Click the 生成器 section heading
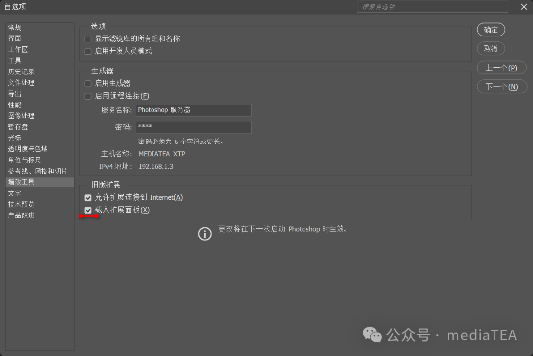The image size is (533, 356). pyautogui.click(x=102, y=71)
